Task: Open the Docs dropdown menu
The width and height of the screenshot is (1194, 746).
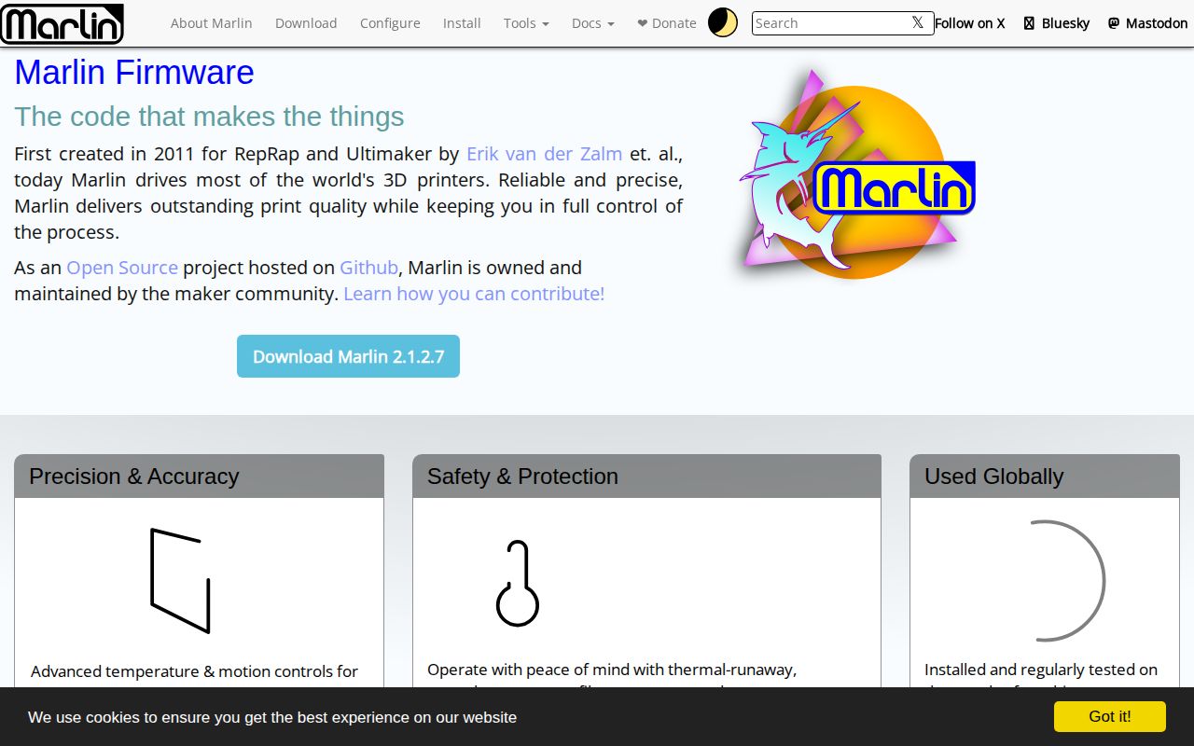Action: click(592, 23)
